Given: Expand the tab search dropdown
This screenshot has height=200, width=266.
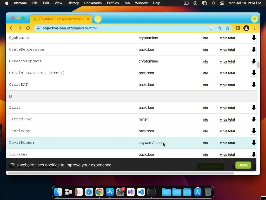Looking at the screenshot, I should click(255, 19).
